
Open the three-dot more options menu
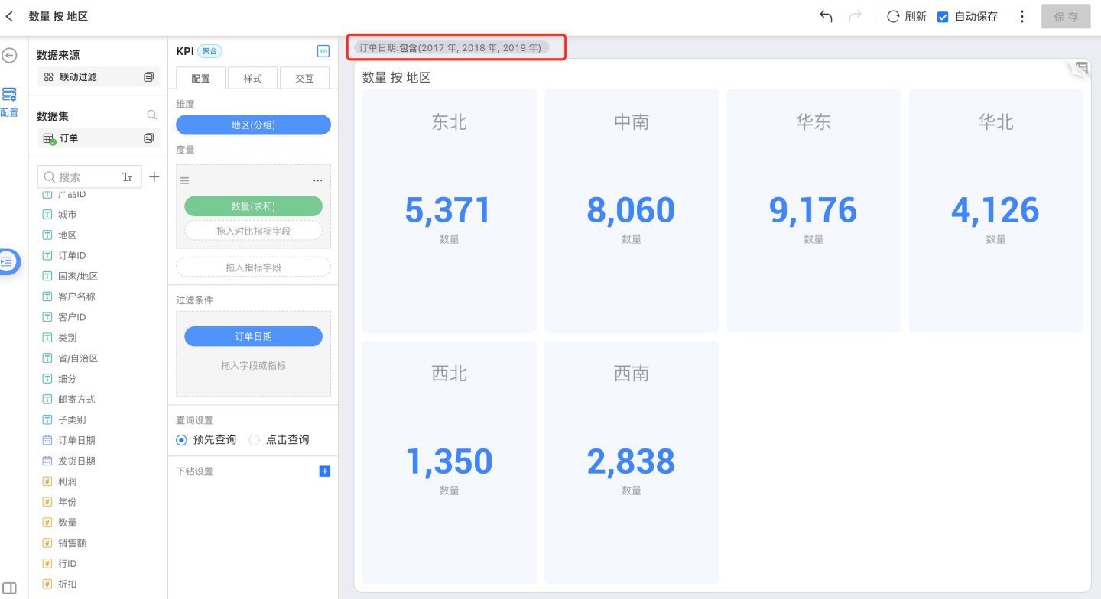[x=1022, y=16]
